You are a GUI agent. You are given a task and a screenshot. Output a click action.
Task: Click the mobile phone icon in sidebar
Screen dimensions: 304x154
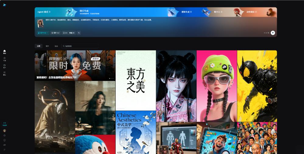click(5, 140)
